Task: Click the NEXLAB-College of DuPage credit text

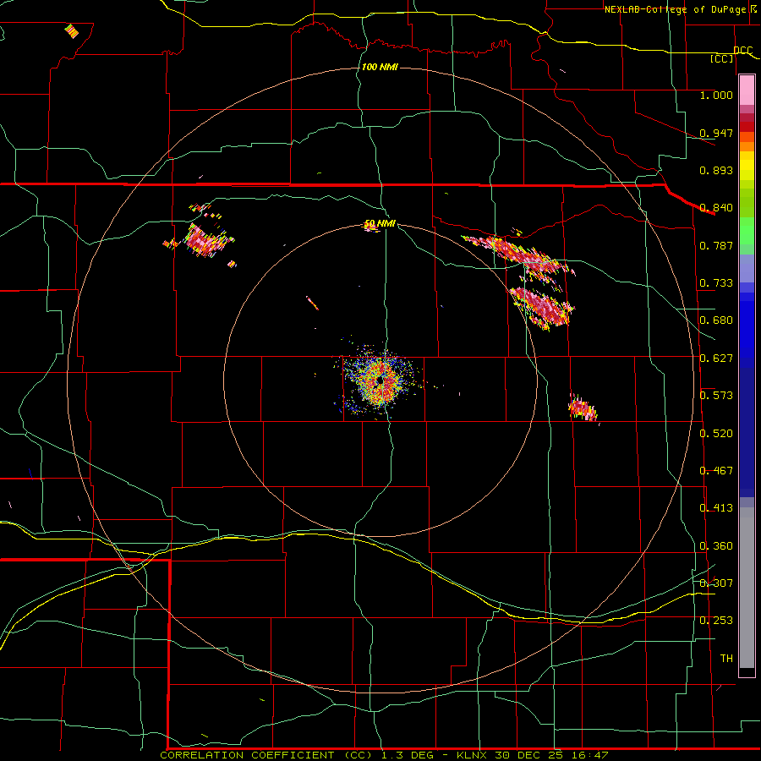Action: click(x=677, y=9)
